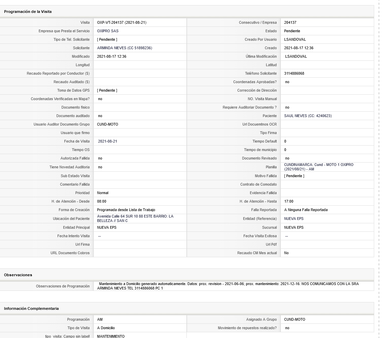Select Tiempo de municipio value 0
382x338 pixels.
[285, 150]
